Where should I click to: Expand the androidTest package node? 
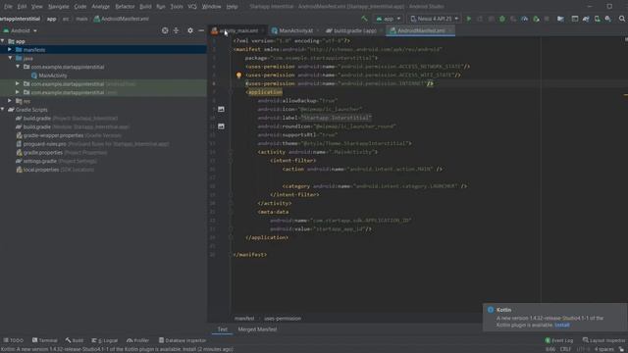click(18, 83)
